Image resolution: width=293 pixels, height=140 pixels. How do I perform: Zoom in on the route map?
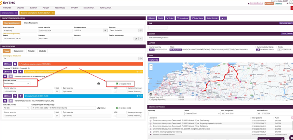[x=151, y=66]
